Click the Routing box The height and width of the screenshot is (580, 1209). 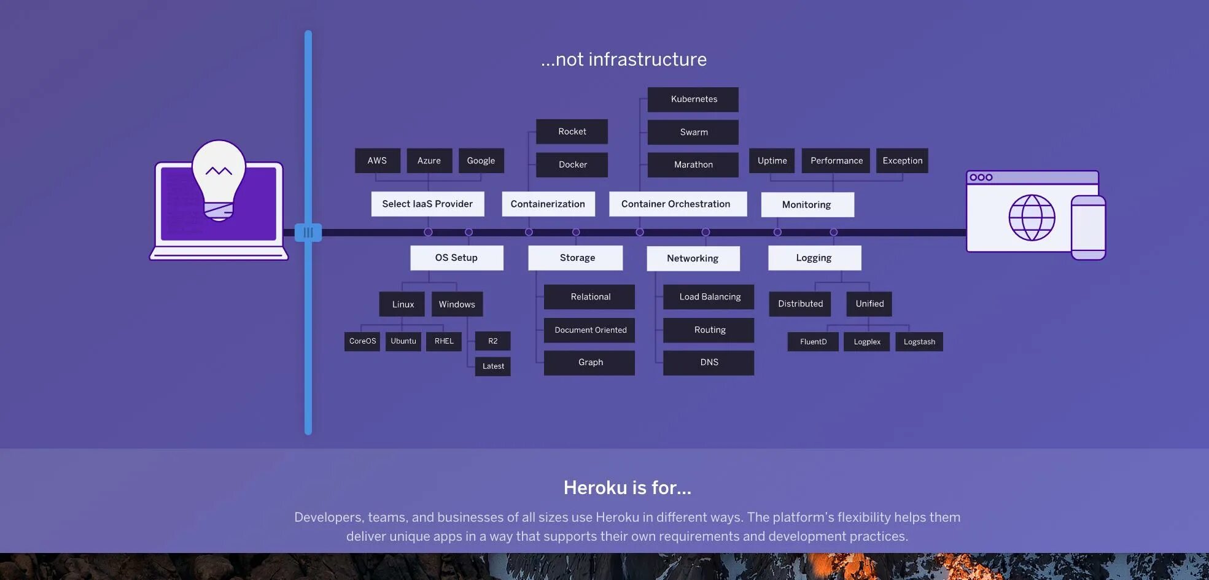click(x=709, y=330)
